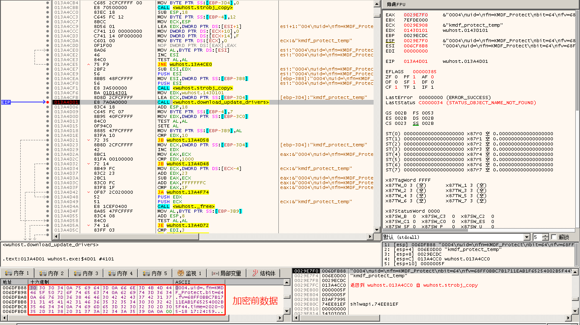
Task: Toggle the red breakpoint at 013A4D01
Action: 47,102
